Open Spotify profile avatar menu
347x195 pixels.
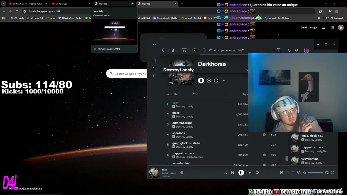tap(307, 50)
